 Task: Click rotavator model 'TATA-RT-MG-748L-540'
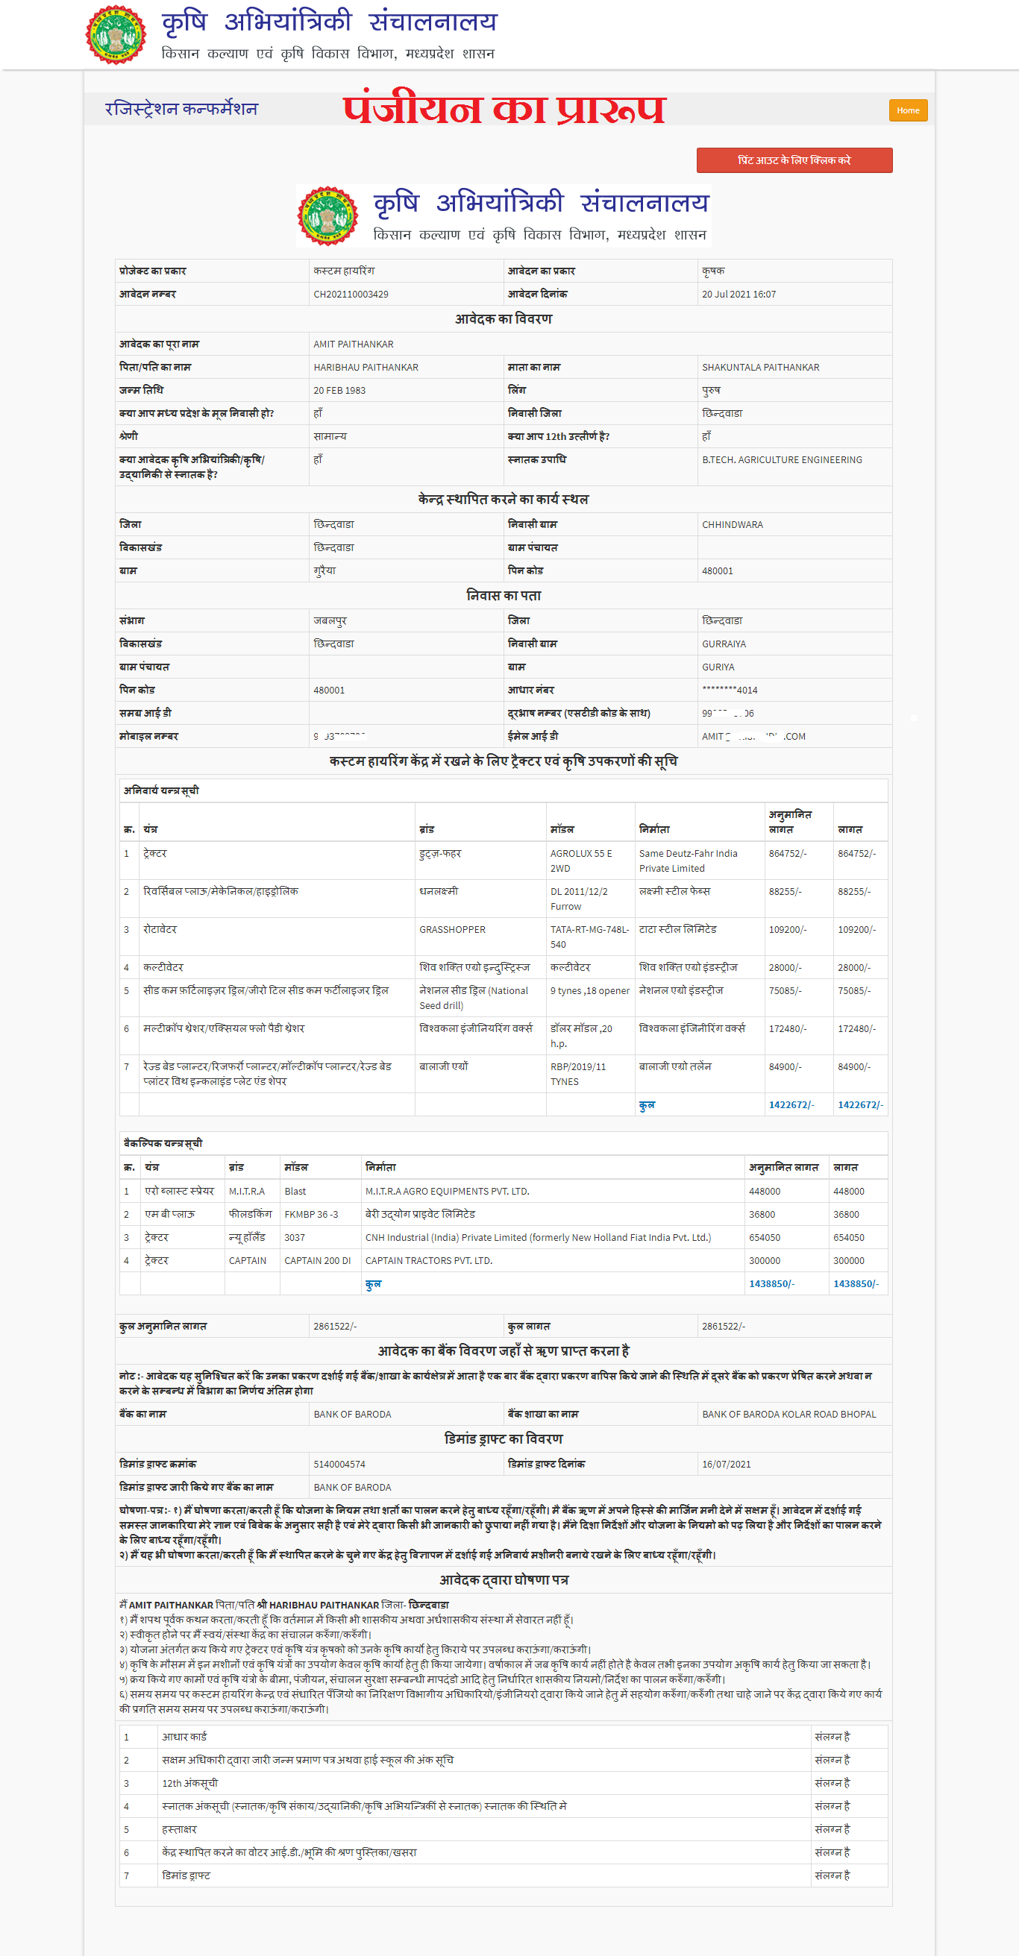click(590, 937)
